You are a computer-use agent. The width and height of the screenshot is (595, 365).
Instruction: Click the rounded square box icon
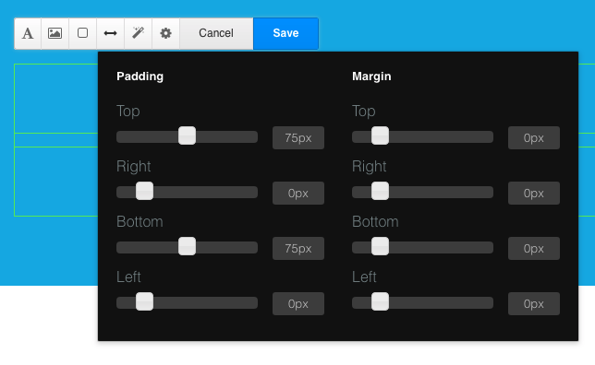coord(83,33)
